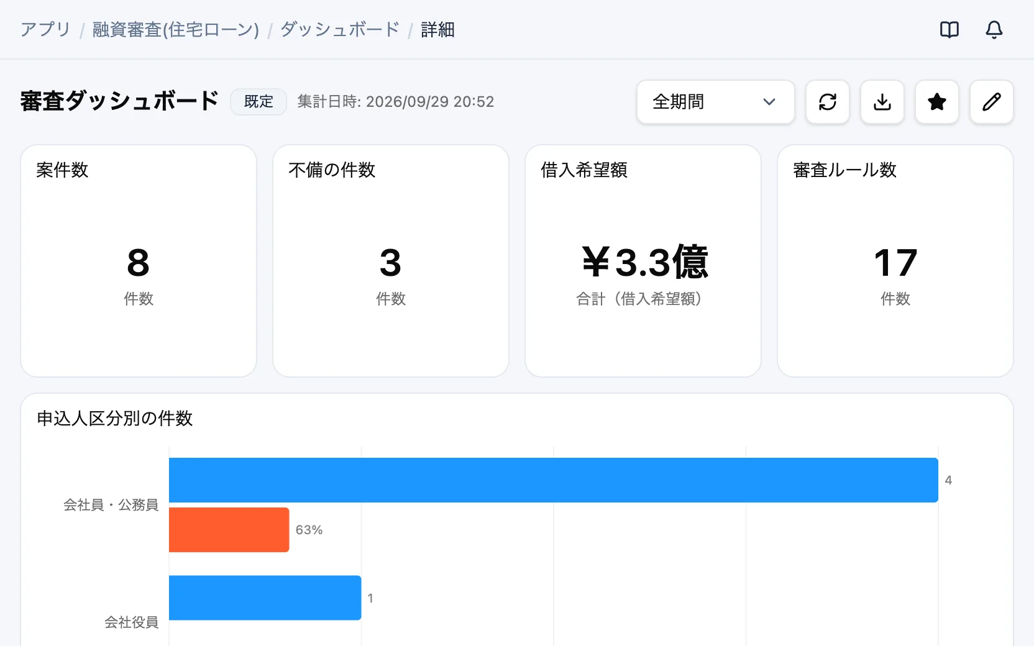This screenshot has height=646, width=1034.
Task: Click the 審査ダッシュボード heading
Action: pos(119,101)
